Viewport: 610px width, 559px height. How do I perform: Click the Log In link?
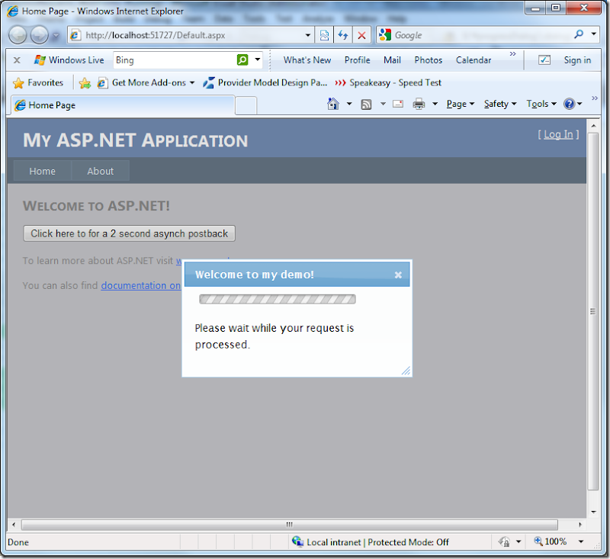point(558,135)
